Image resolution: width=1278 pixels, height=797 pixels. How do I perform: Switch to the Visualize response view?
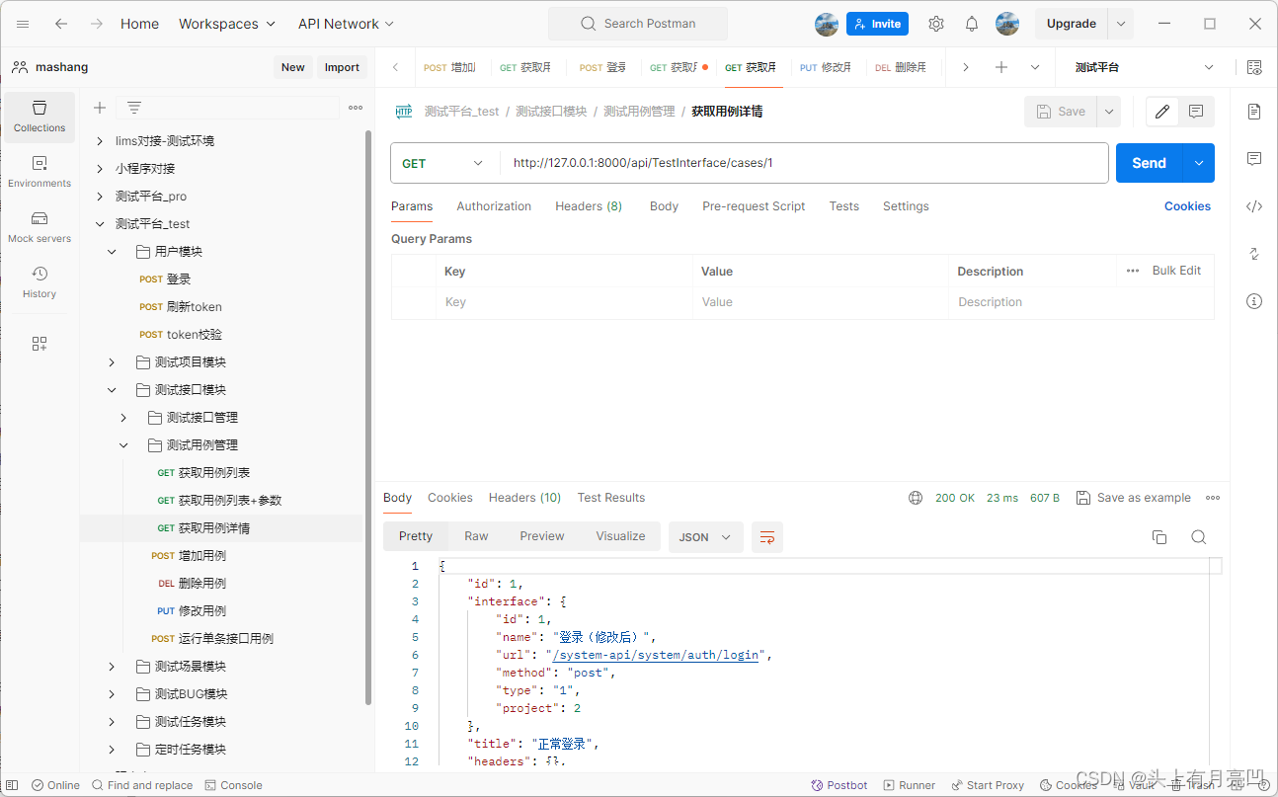coord(620,536)
